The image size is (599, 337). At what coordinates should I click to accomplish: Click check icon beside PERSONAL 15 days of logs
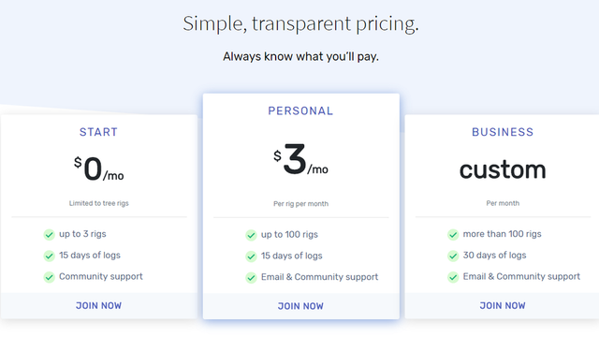[251, 256]
